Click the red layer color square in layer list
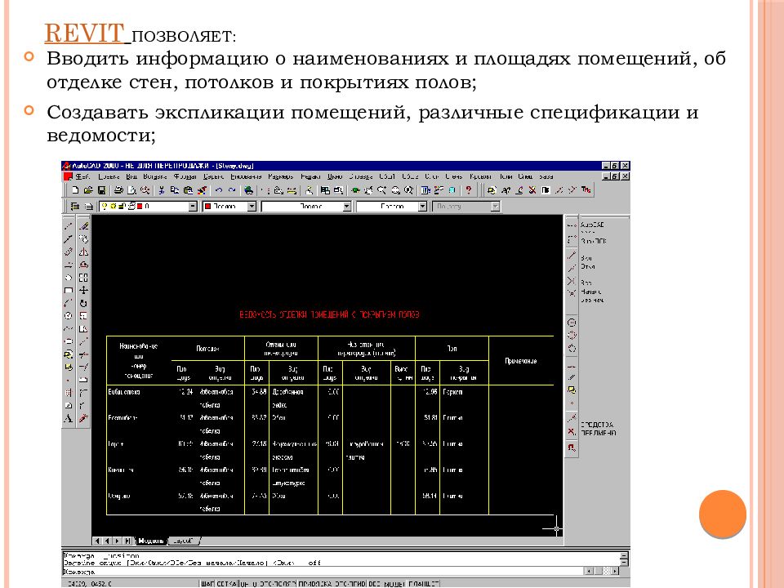The width and height of the screenshot is (784, 588). (x=140, y=206)
